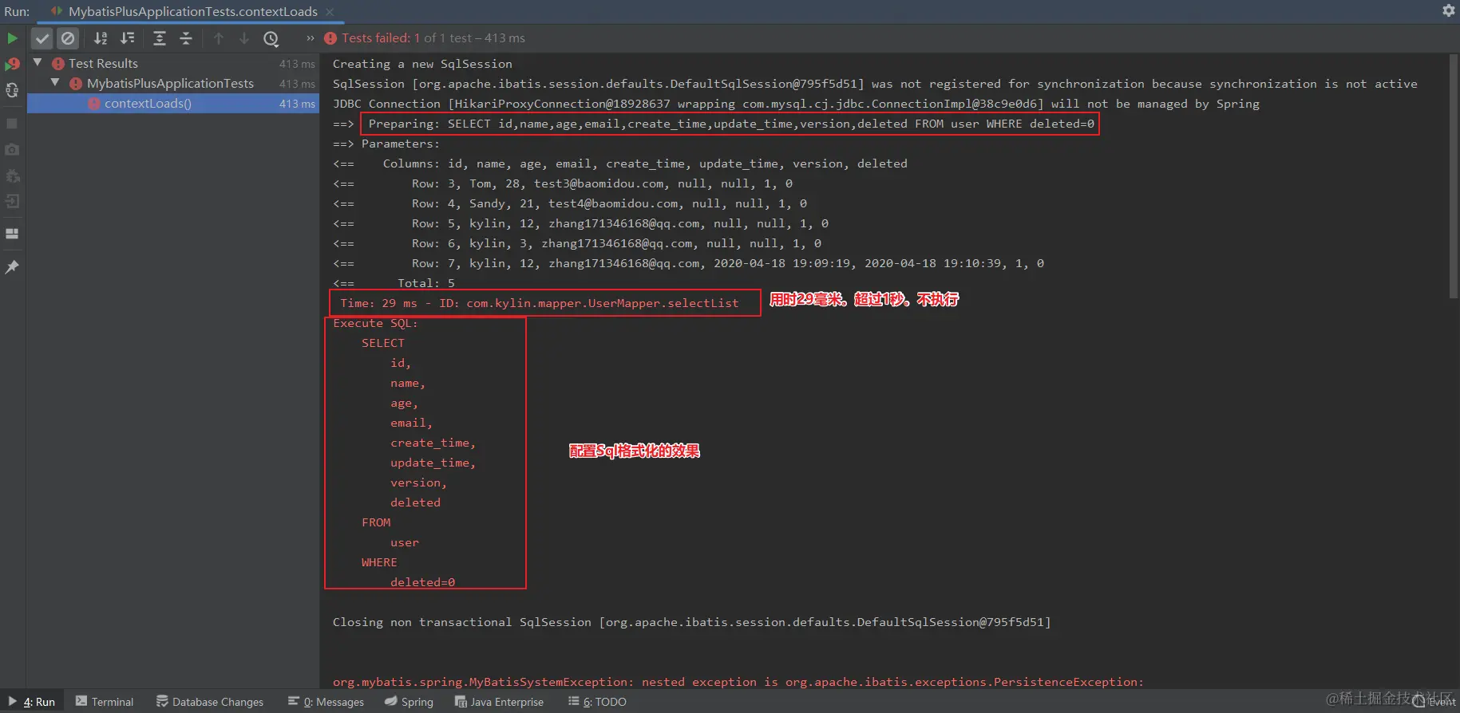Collapse MybatisPlusApplicationTests tree node
1460x713 pixels.
point(55,82)
